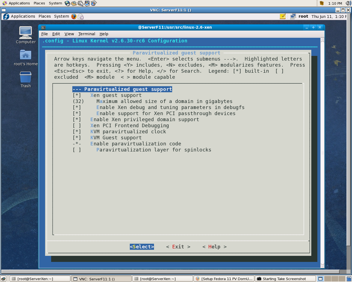This screenshot has height=282, width=352.
Task: Maximize the terminal window
Action: coord(313,27)
